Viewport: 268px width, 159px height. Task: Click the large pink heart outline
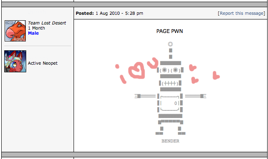tap(137, 70)
